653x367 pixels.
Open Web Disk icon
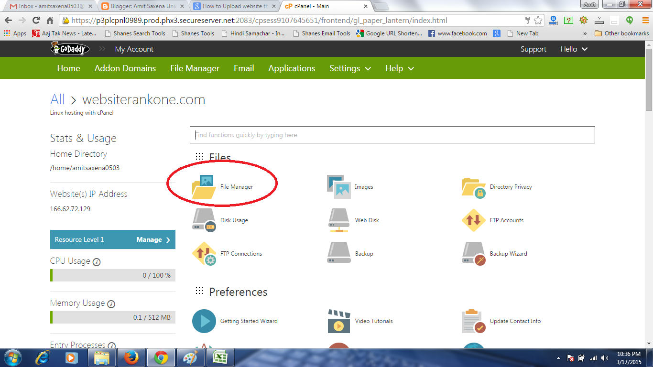(339, 220)
